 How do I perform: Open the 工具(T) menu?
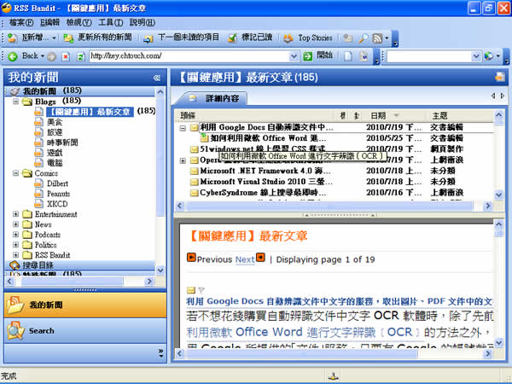point(109,21)
